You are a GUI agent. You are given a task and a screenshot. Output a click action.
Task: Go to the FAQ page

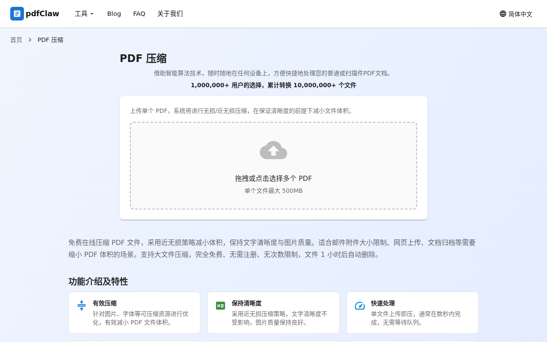[139, 14]
